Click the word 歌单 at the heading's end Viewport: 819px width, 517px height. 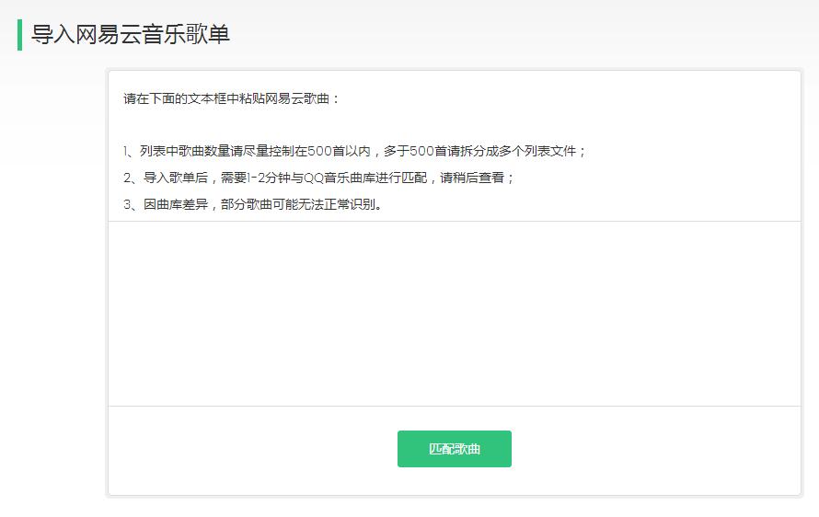point(209,35)
